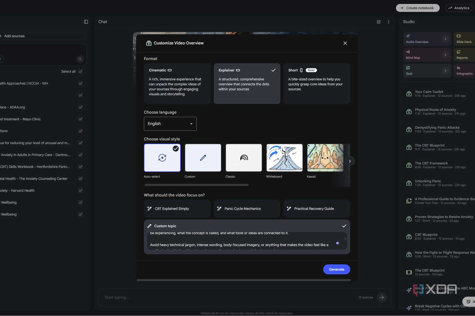Toggle the Select all checkbox
This screenshot has width=475, height=316.
click(81, 72)
